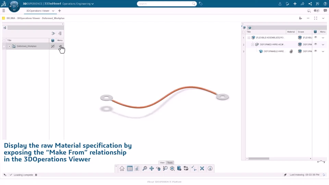Click the Home icon in View toolbar
Screen dimensions: 329x185
coord(122,169)
